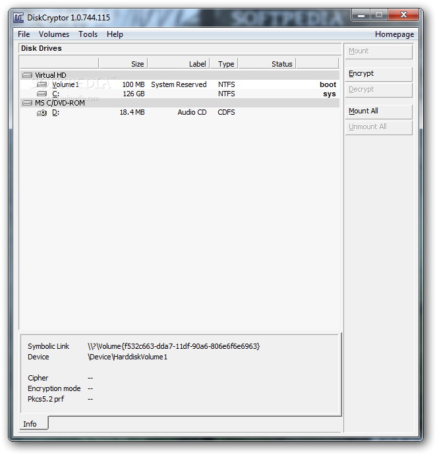Click the '126 GB' size value
Screen dimensions: 437x455
tap(134, 94)
